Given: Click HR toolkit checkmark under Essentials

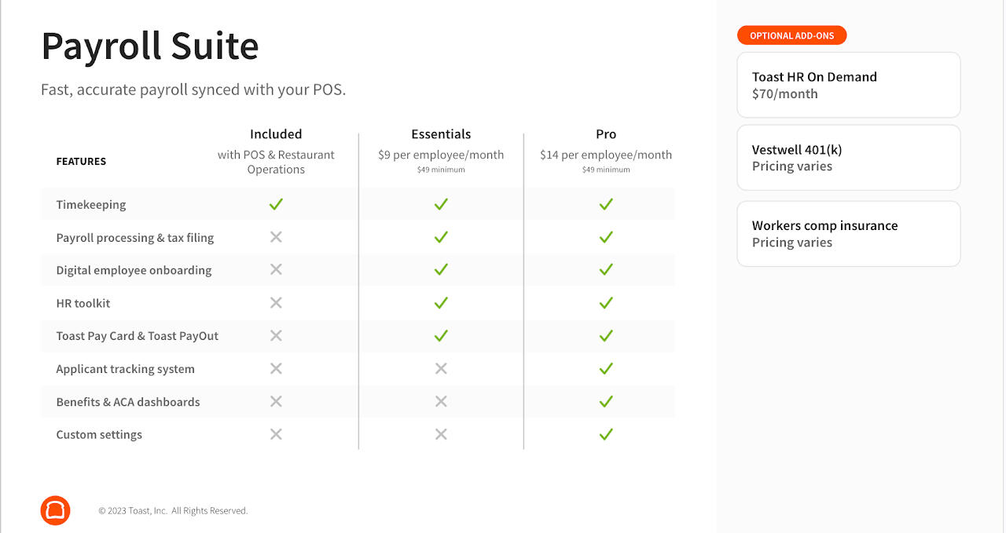Looking at the screenshot, I should click(x=441, y=303).
